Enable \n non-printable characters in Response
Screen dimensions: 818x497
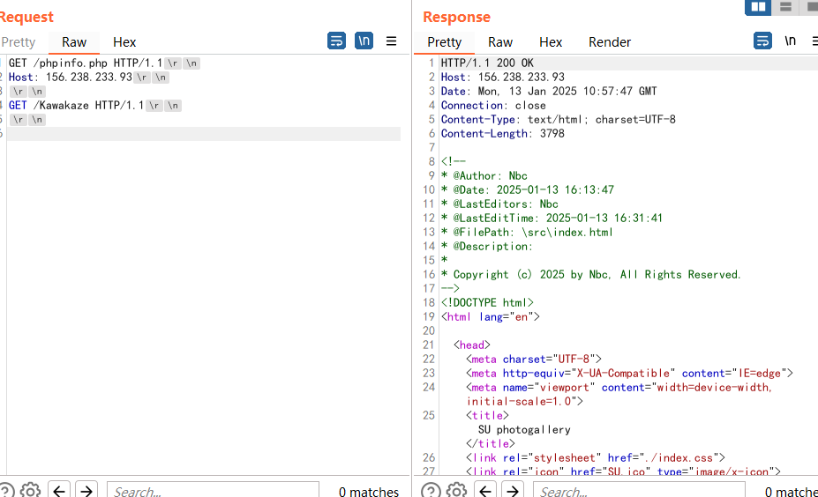pos(791,41)
